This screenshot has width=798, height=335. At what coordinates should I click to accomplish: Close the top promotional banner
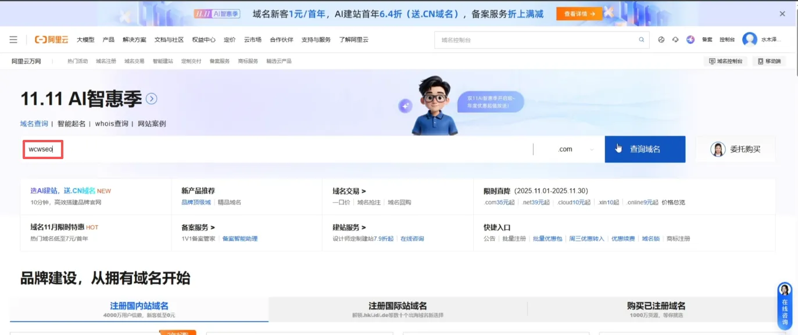[x=783, y=13]
